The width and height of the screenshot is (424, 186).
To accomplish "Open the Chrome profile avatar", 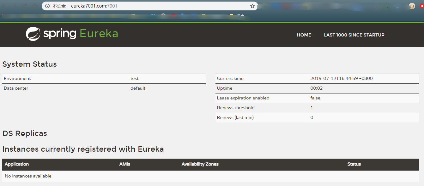I will [x=412, y=6].
